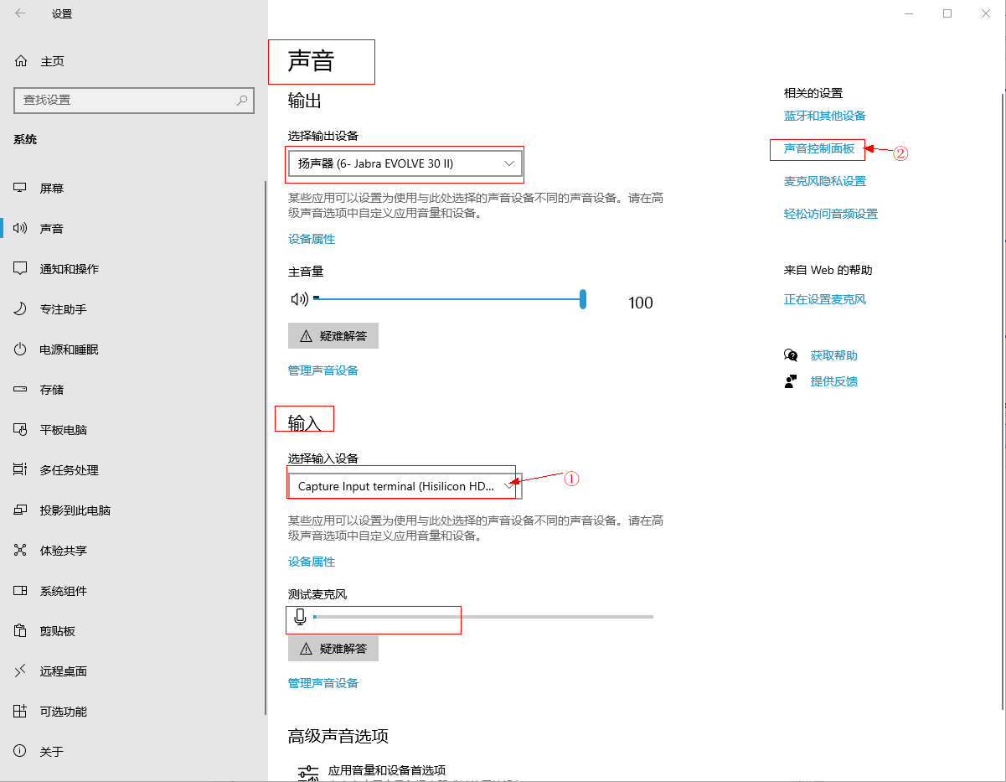This screenshot has height=782, width=1006.
Task: Click the search magnifier icon in settings box
Action: click(242, 100)
